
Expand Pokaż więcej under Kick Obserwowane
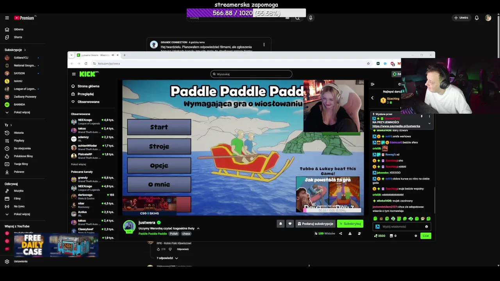coord(79,164)
